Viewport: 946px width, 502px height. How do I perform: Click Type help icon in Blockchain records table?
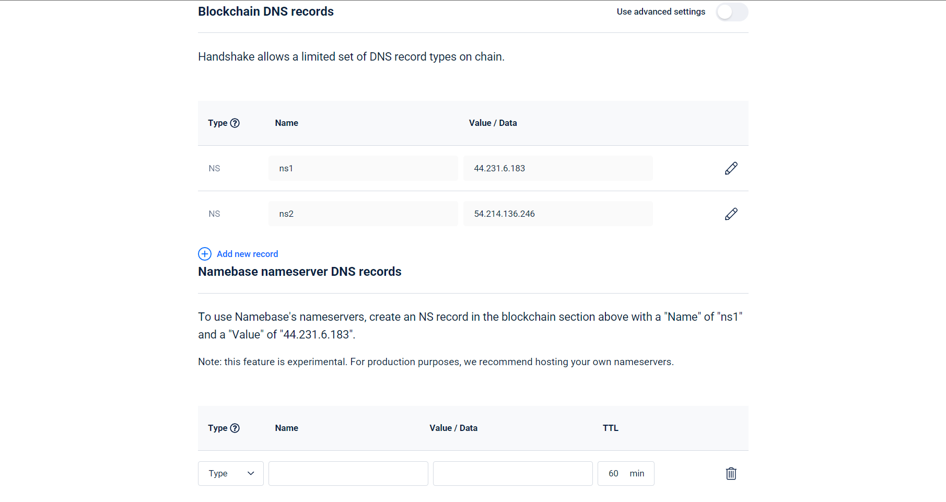click(x=235, y=123)
